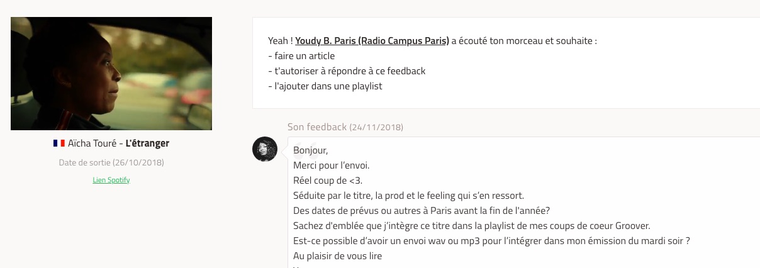Click the French flag icon

(59, 143)
